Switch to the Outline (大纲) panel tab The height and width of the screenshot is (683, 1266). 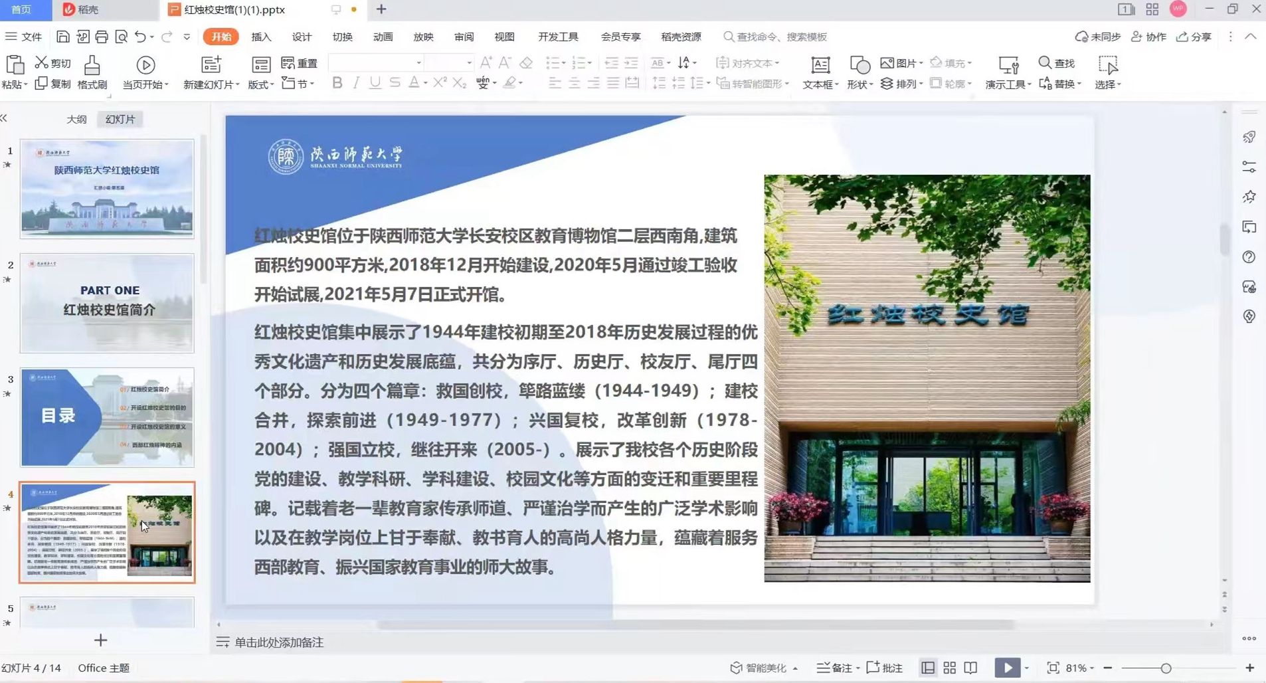coord(76,120)
